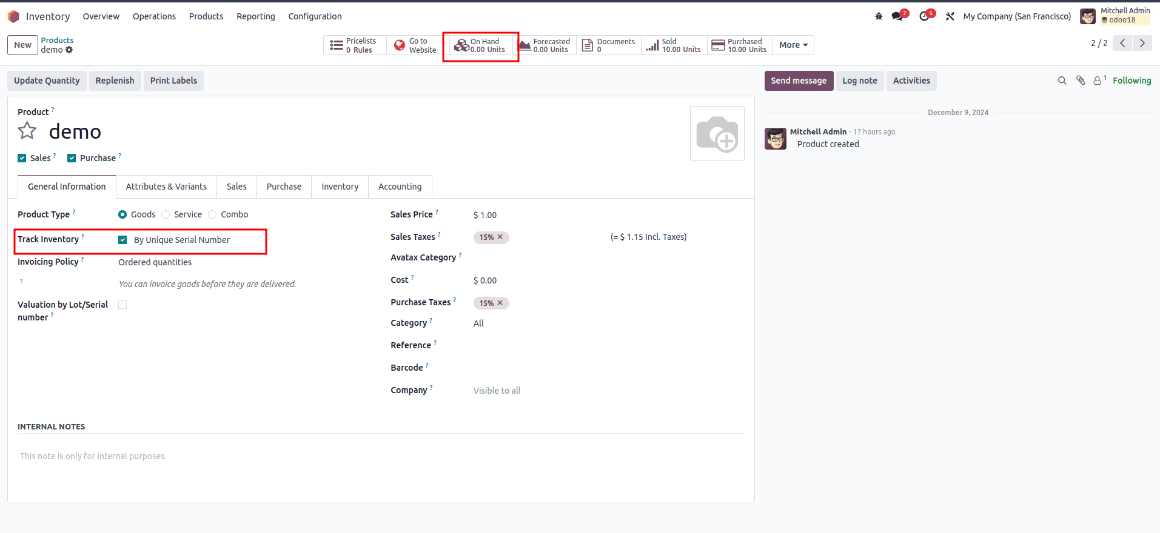
Task: Open On Hand 0.00 Units stat button
Action: coord(480,45)
